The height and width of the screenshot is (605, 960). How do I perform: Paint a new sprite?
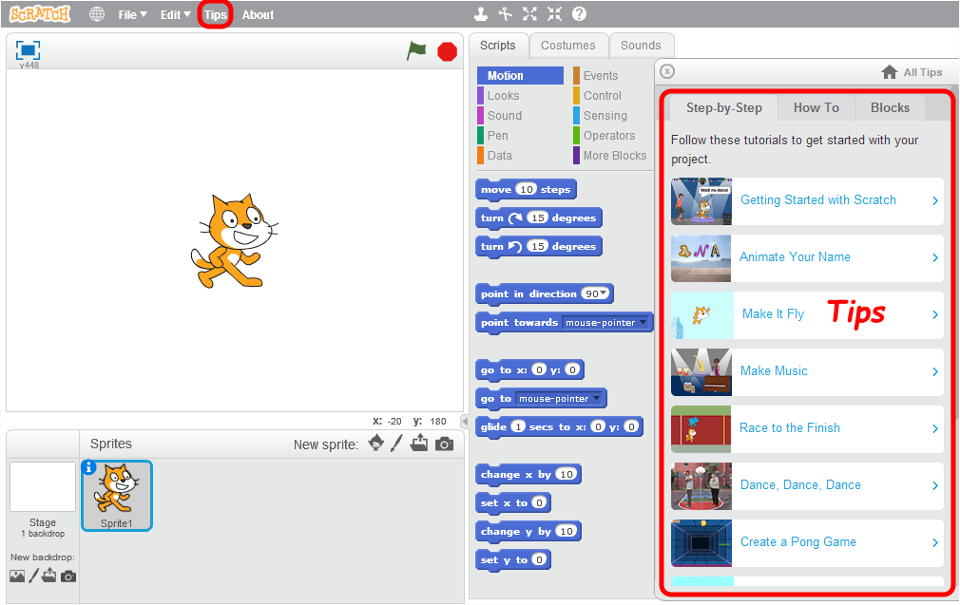[396, 443]
